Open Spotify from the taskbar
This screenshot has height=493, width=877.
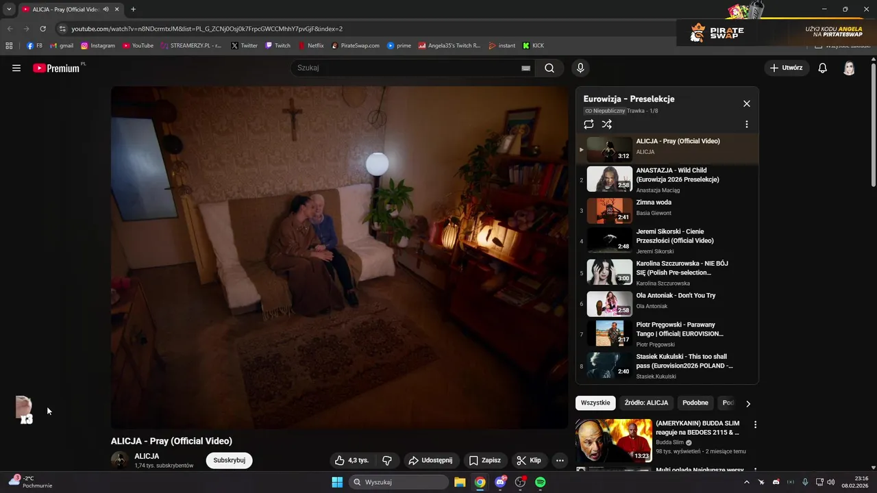pyautogui.click(x=540, y=482)
